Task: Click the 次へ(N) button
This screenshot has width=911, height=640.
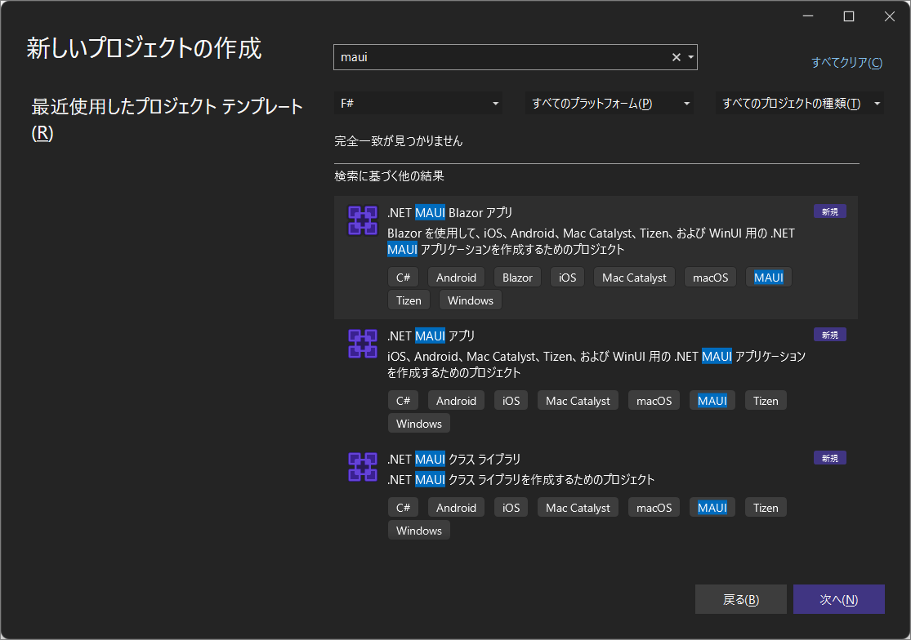Action: point(839,599)
